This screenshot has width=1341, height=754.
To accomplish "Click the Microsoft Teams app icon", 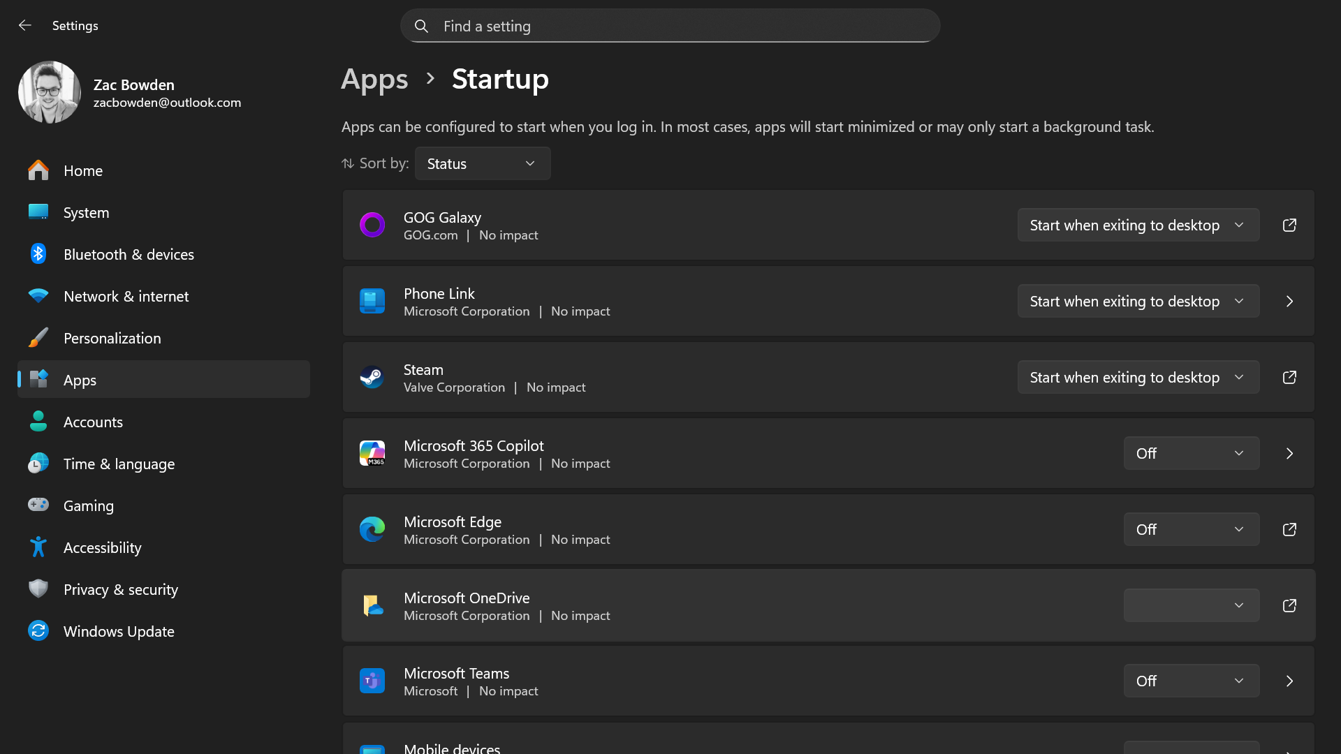I will pyautogui.click(x=372, y=681).
